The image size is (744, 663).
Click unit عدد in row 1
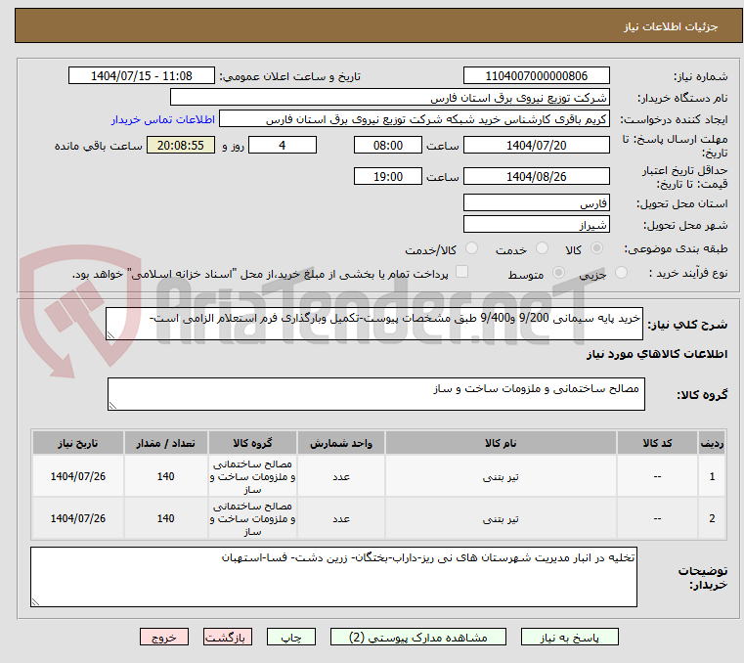340,477
